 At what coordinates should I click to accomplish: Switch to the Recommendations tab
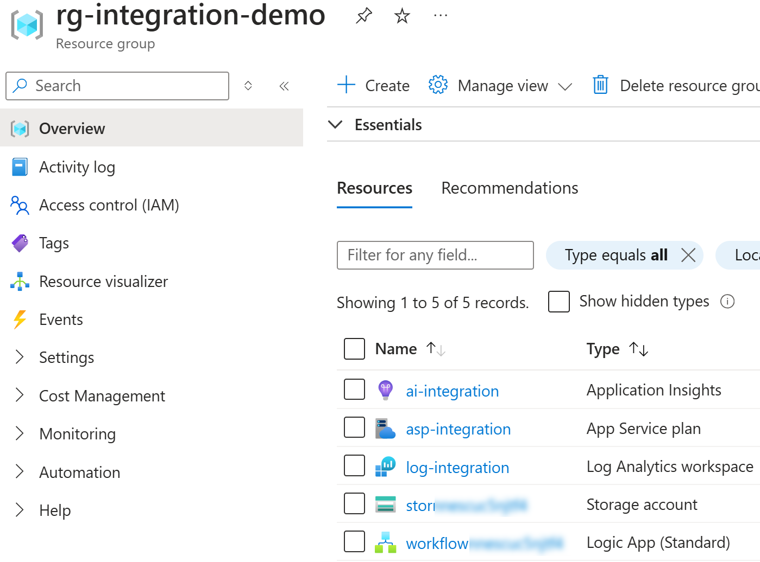(x=510, y=188)
